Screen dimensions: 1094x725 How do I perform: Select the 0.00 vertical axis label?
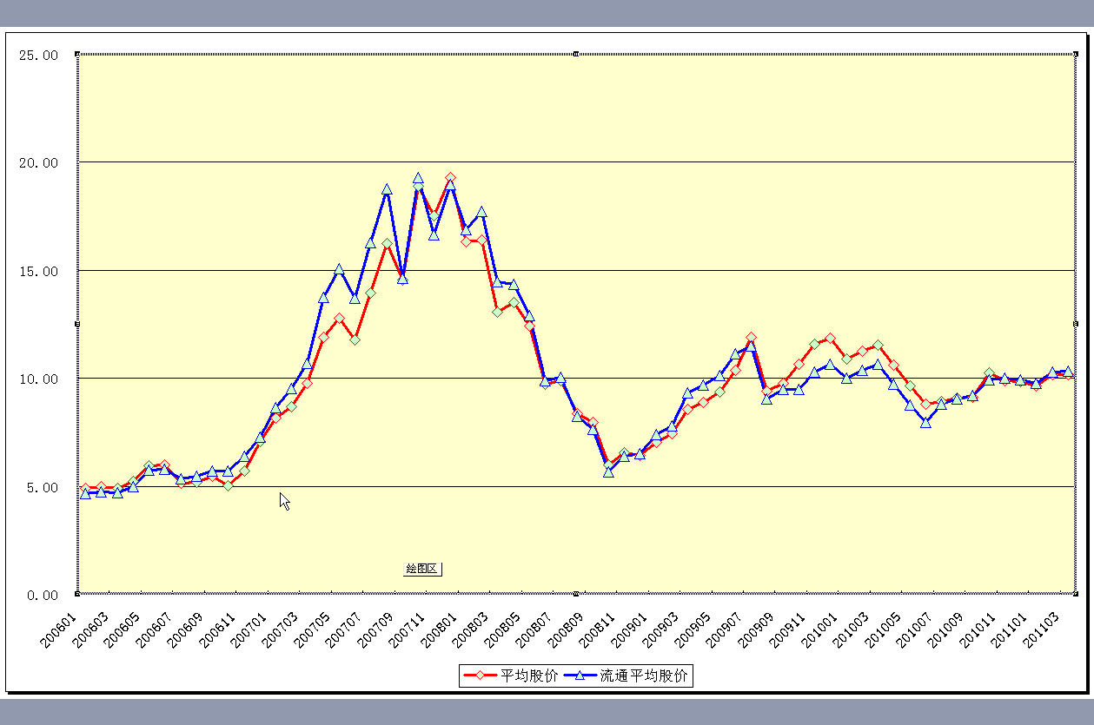[42, 595]
